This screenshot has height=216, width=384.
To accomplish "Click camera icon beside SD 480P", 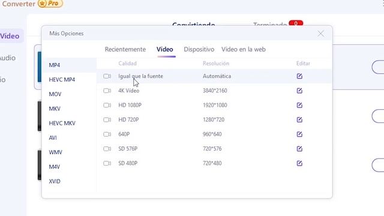I will [x=107, y=163].
